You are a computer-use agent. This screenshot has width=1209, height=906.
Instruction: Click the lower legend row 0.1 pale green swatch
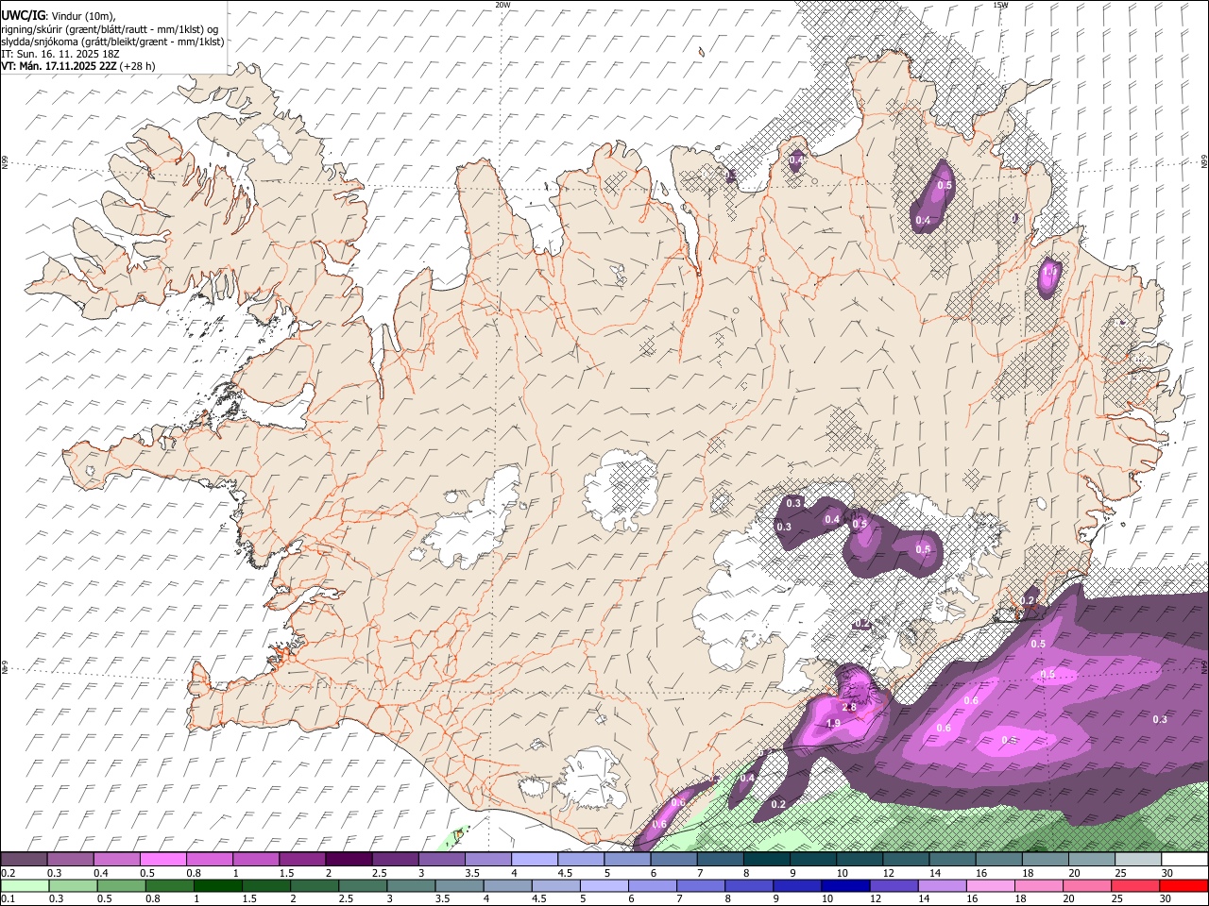[25, 885]
